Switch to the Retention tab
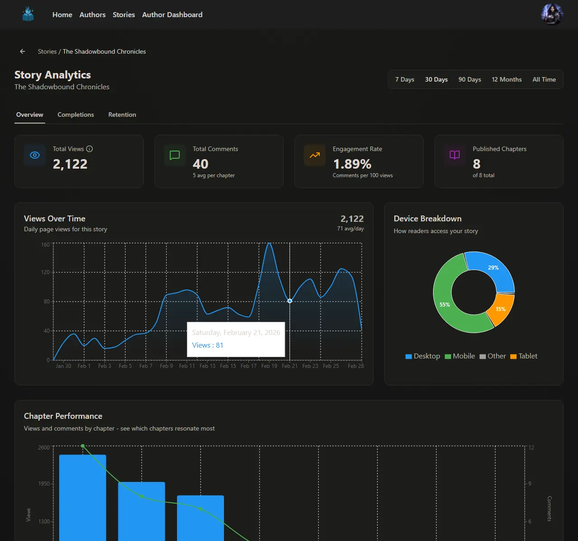The width and height of the screenshot is (578, 541). 122,115
